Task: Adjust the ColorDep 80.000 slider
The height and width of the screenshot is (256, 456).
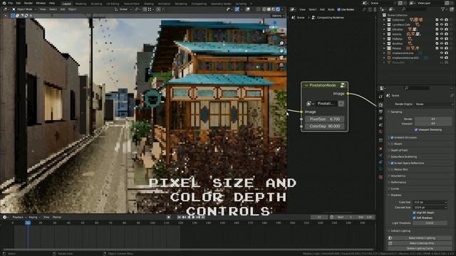Action: [325, 127]
